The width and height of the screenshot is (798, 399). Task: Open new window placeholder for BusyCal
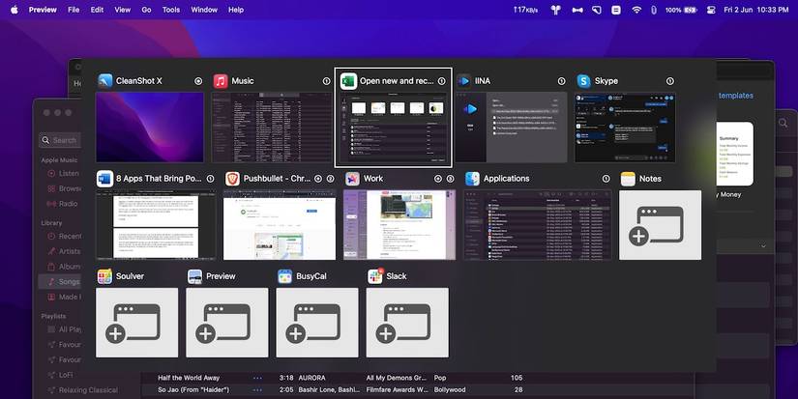[317, 323]
